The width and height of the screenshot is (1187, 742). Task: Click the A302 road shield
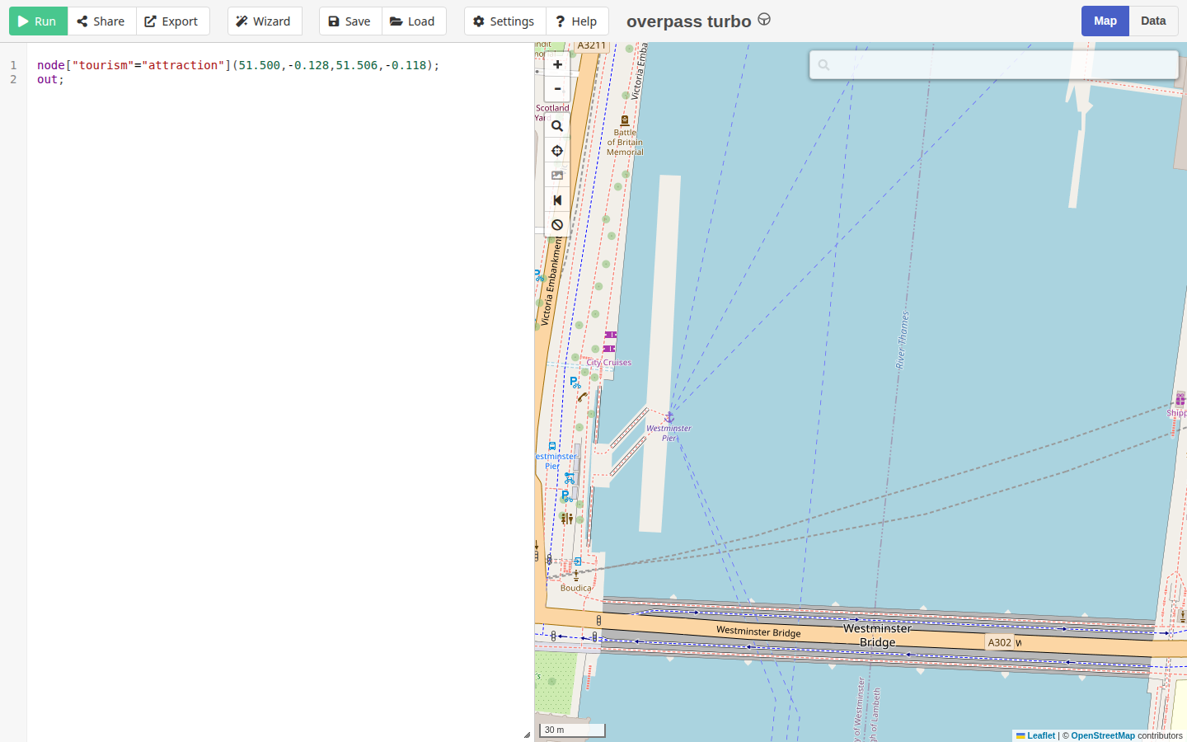click(1000, 642)
